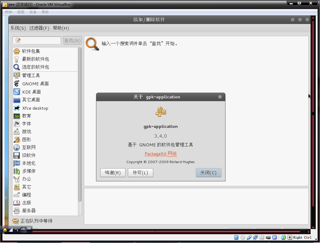Select the 字体 fonts icon

click(16, 124)
